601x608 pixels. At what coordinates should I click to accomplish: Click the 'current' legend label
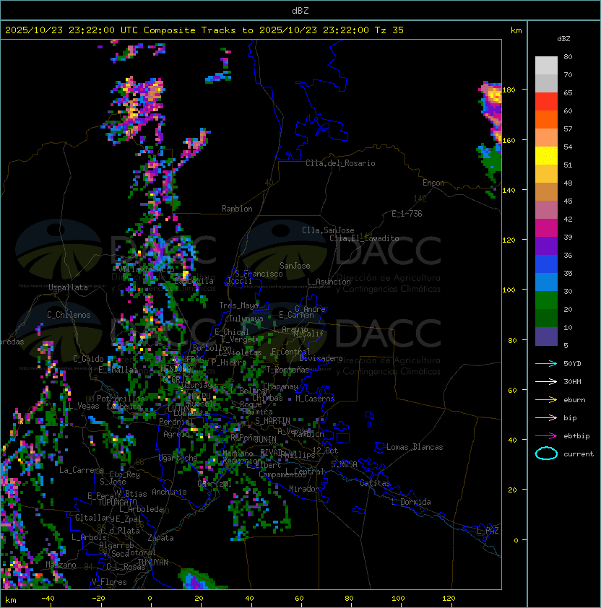coord(579,454)
